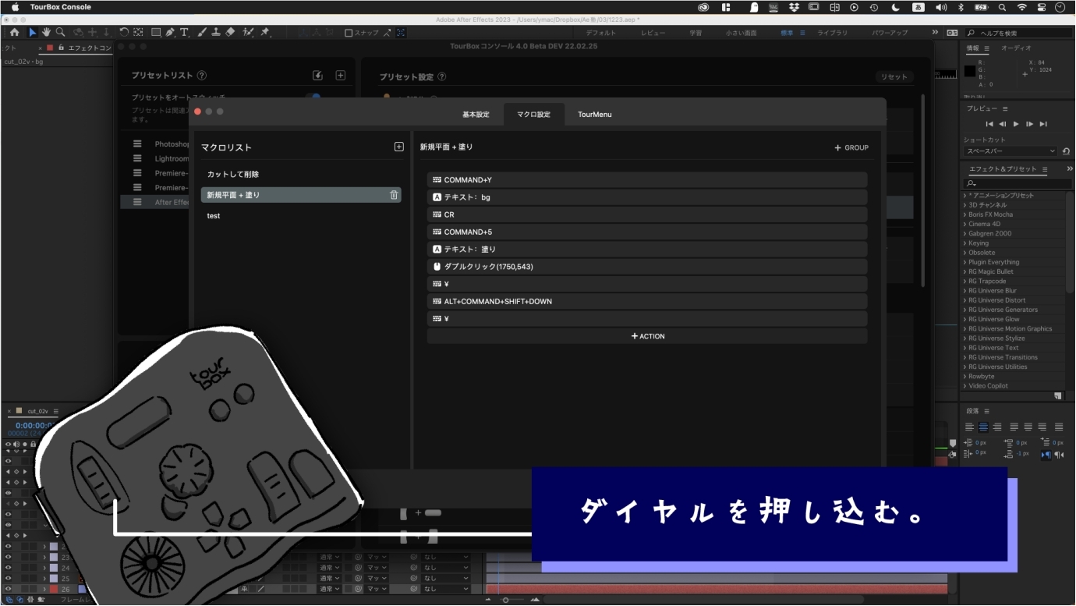Image resolution: width=1076 pixels, height=606 pixels.
Task: Select center align text in Paragraph panel
Action: coord(983,427)
